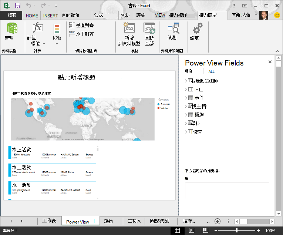
Task: Add a new sheet with plus icon
Action: click(x=218, y=221)
